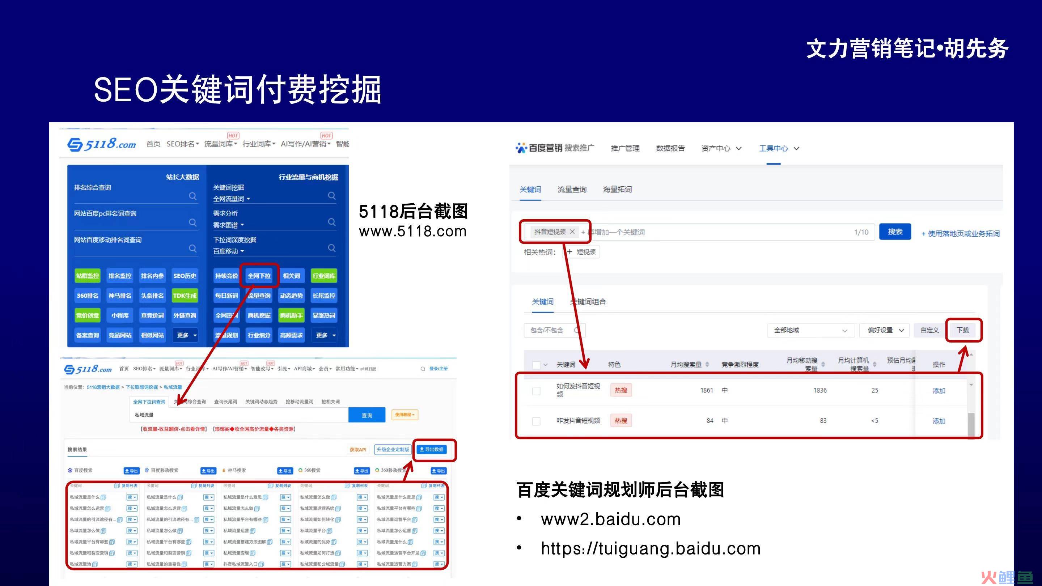
Task: Open the 推广管理 menu
Action: [625, 148]
